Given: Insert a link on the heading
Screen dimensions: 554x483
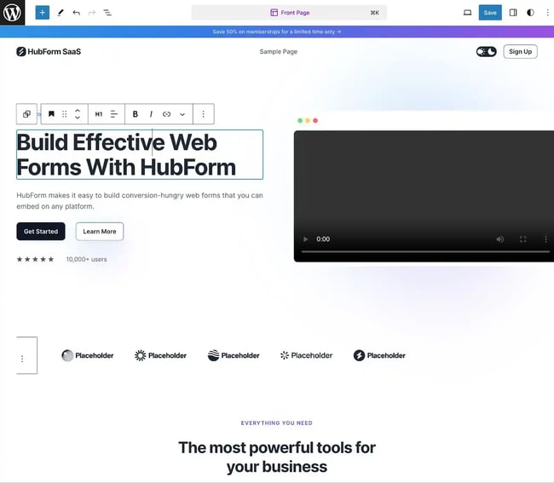Looking at the screenshot, I should [166, 114].
